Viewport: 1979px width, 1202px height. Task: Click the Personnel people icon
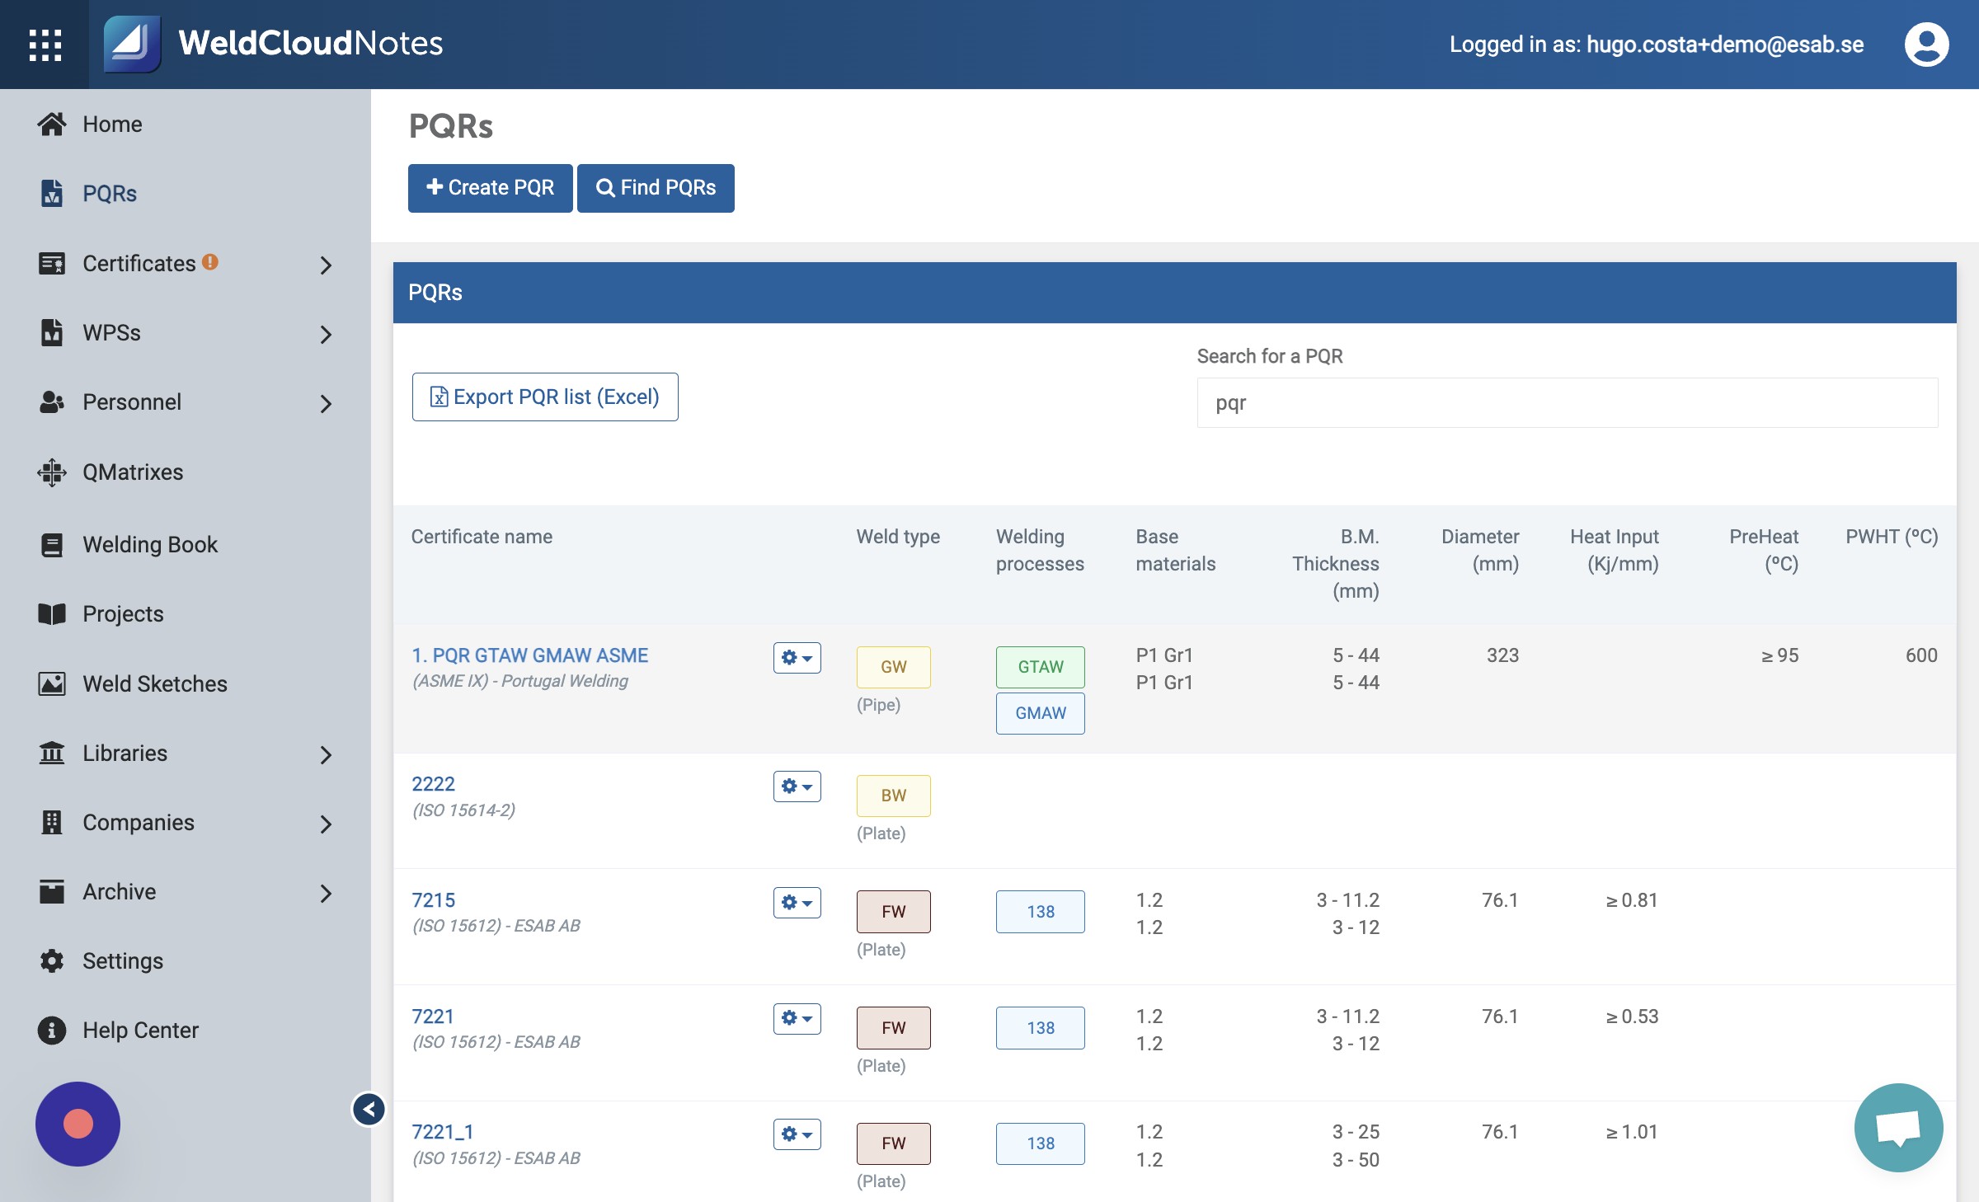pos(52,401)
